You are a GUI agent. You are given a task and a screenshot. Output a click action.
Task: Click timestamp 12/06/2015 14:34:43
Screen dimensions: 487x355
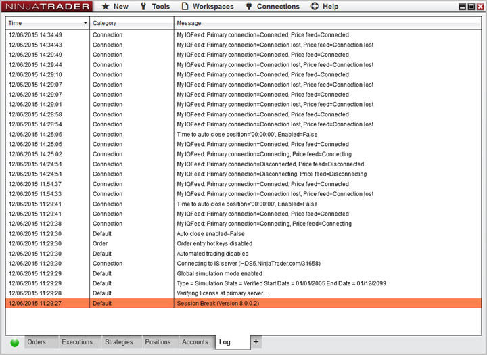tap(35, 45)
